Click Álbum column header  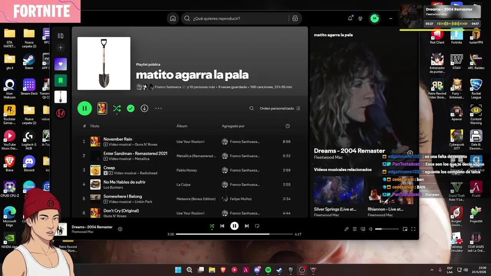click(x=182, y=126)
